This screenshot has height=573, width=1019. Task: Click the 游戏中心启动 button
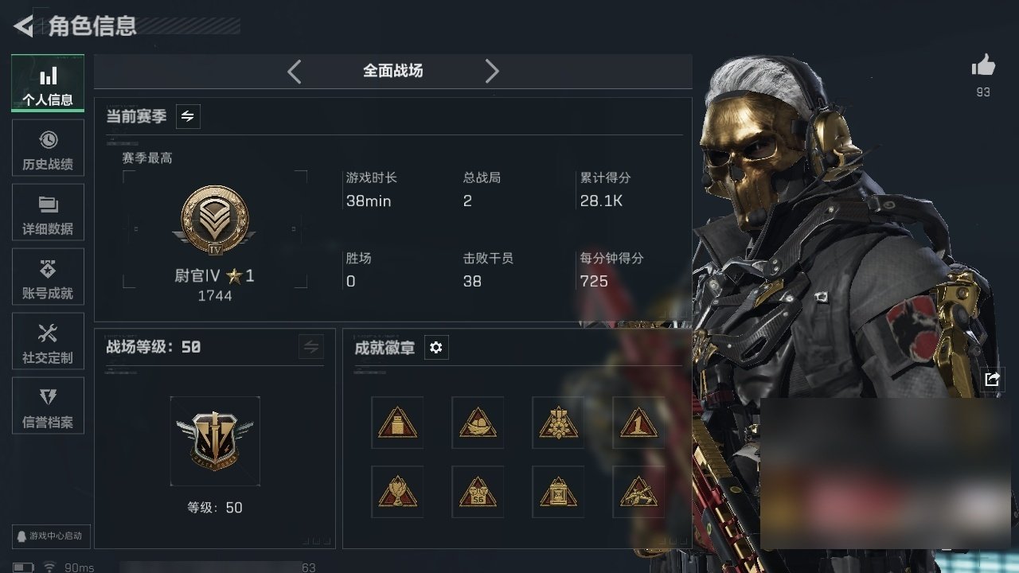pos(49,536)
